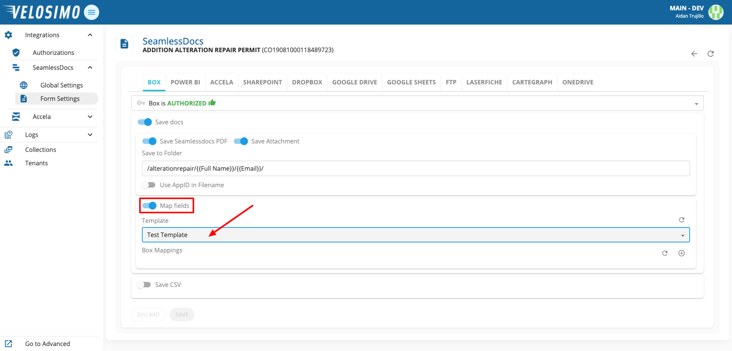Click Go to Advanced link
This screenshot has width=732, height=351.
48,344
